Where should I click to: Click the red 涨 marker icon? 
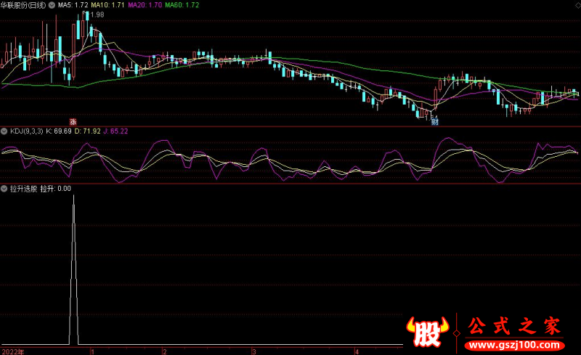tap(73, 121)
